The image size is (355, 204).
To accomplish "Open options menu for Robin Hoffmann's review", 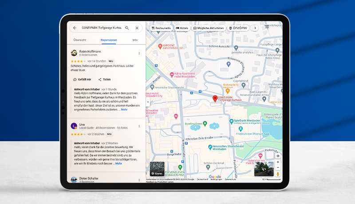I will pyautogui.click(x=139, y=53).
